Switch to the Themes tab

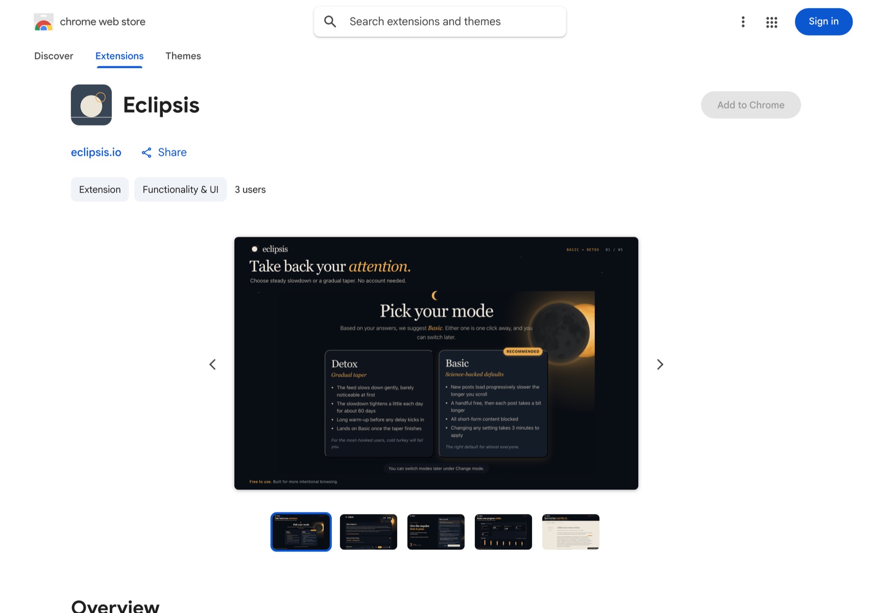[x=183, y=56]
